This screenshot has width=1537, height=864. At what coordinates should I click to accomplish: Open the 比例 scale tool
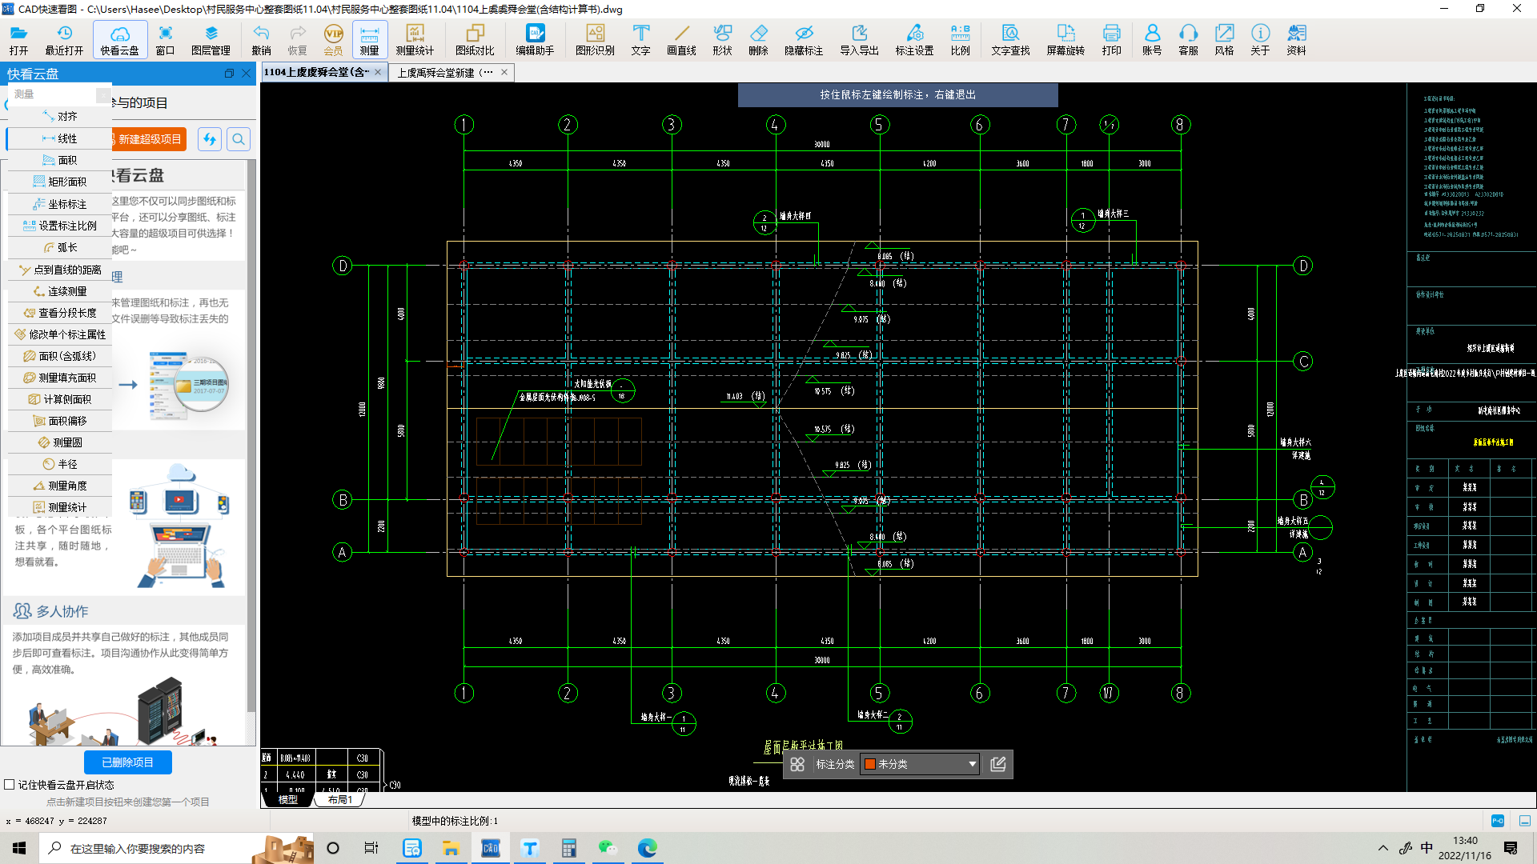(x=960, y=39)
